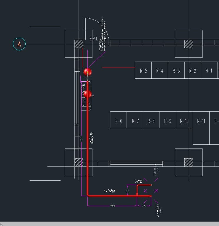Click the R-6 rack block
Image resolution: width=219 pixels, height=226 pixels.
coord(119,121)
